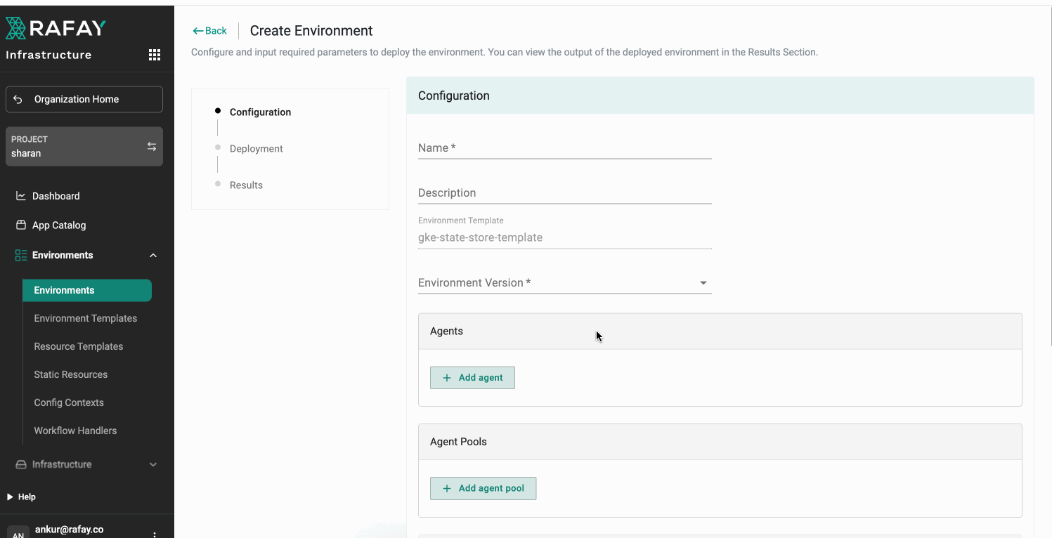Click the project switch arrows icon
The height and width of the screenshot is (538, 1052).
[151, 146]
